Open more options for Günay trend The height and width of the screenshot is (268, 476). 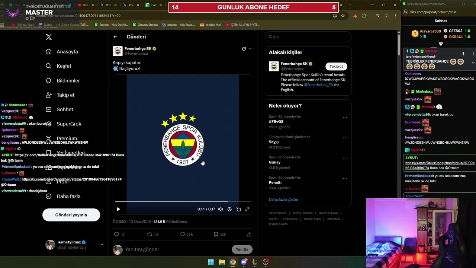coord(345,158)
